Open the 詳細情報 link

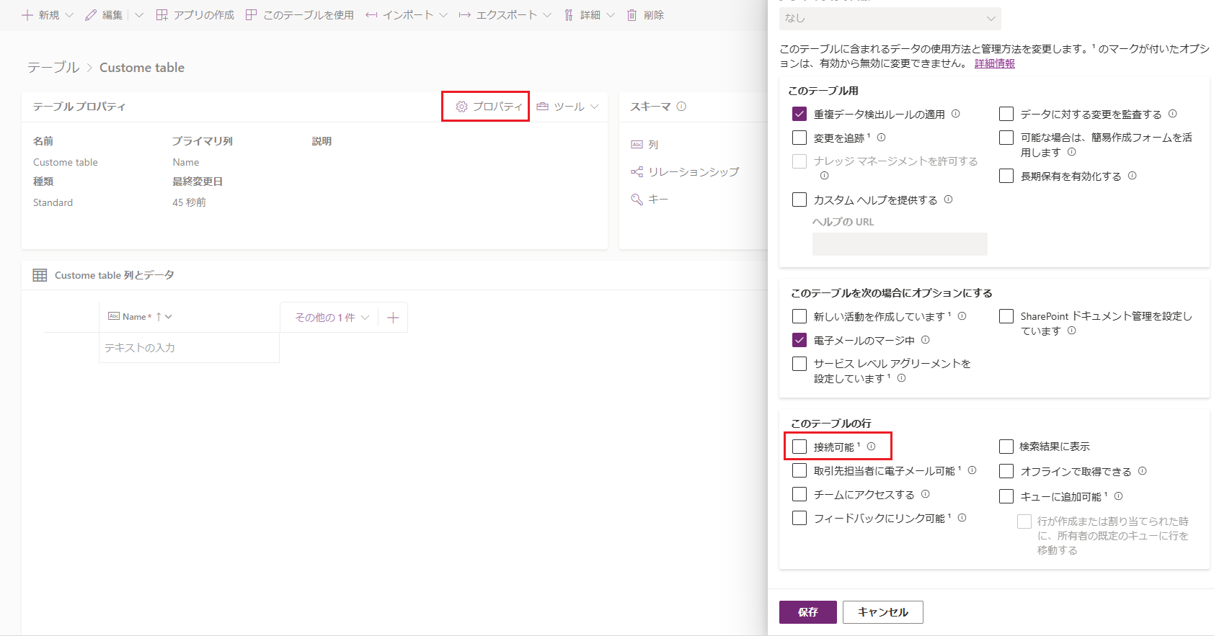[x=995, y=63]
